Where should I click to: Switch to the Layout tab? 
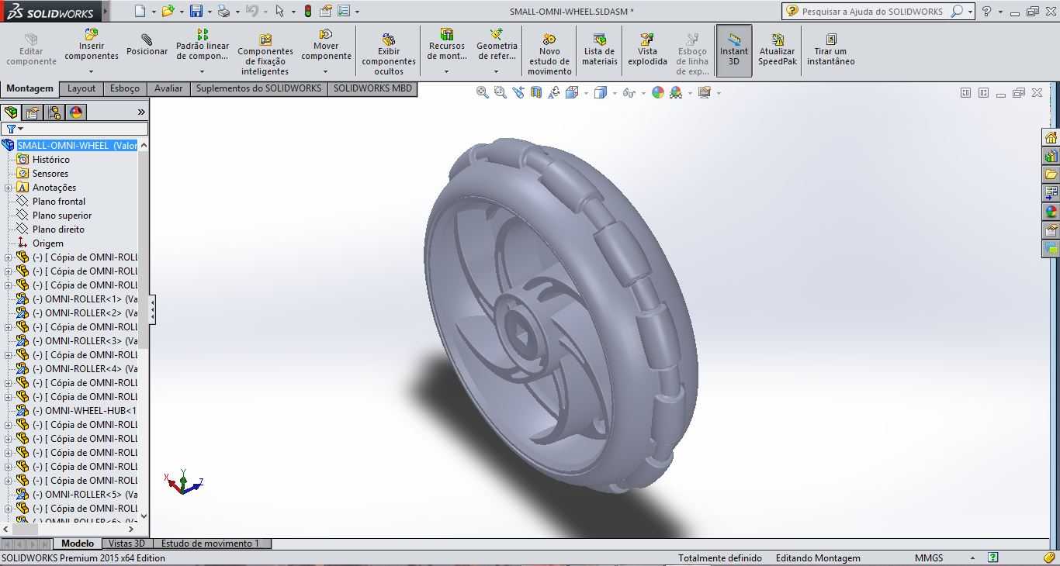click(81, 88)
